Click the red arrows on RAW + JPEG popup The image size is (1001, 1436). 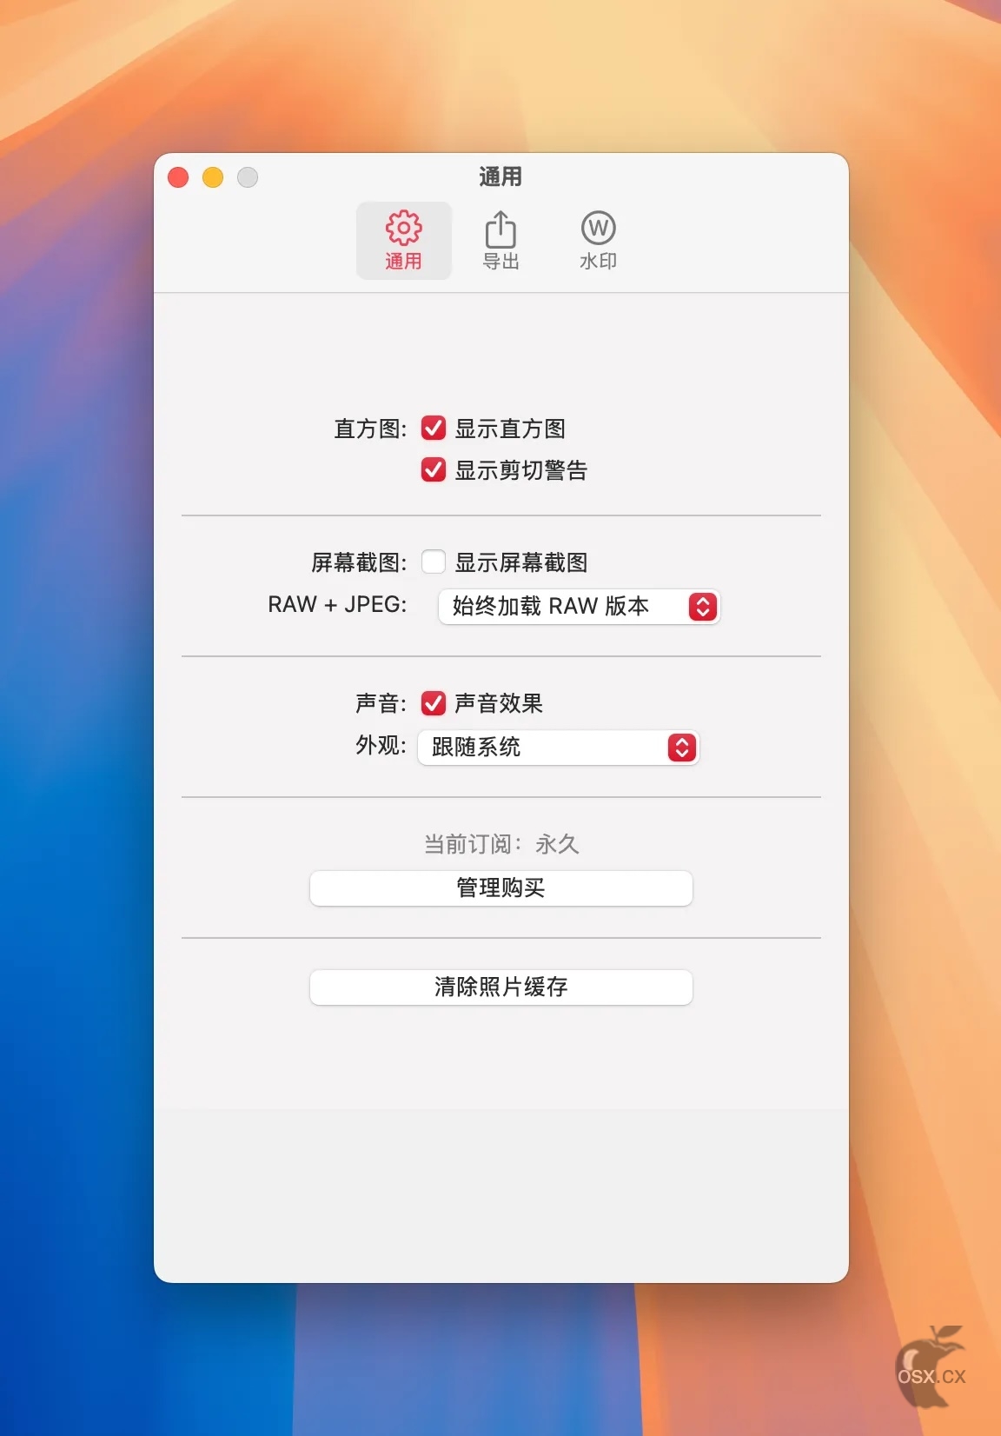click(702, 606)
